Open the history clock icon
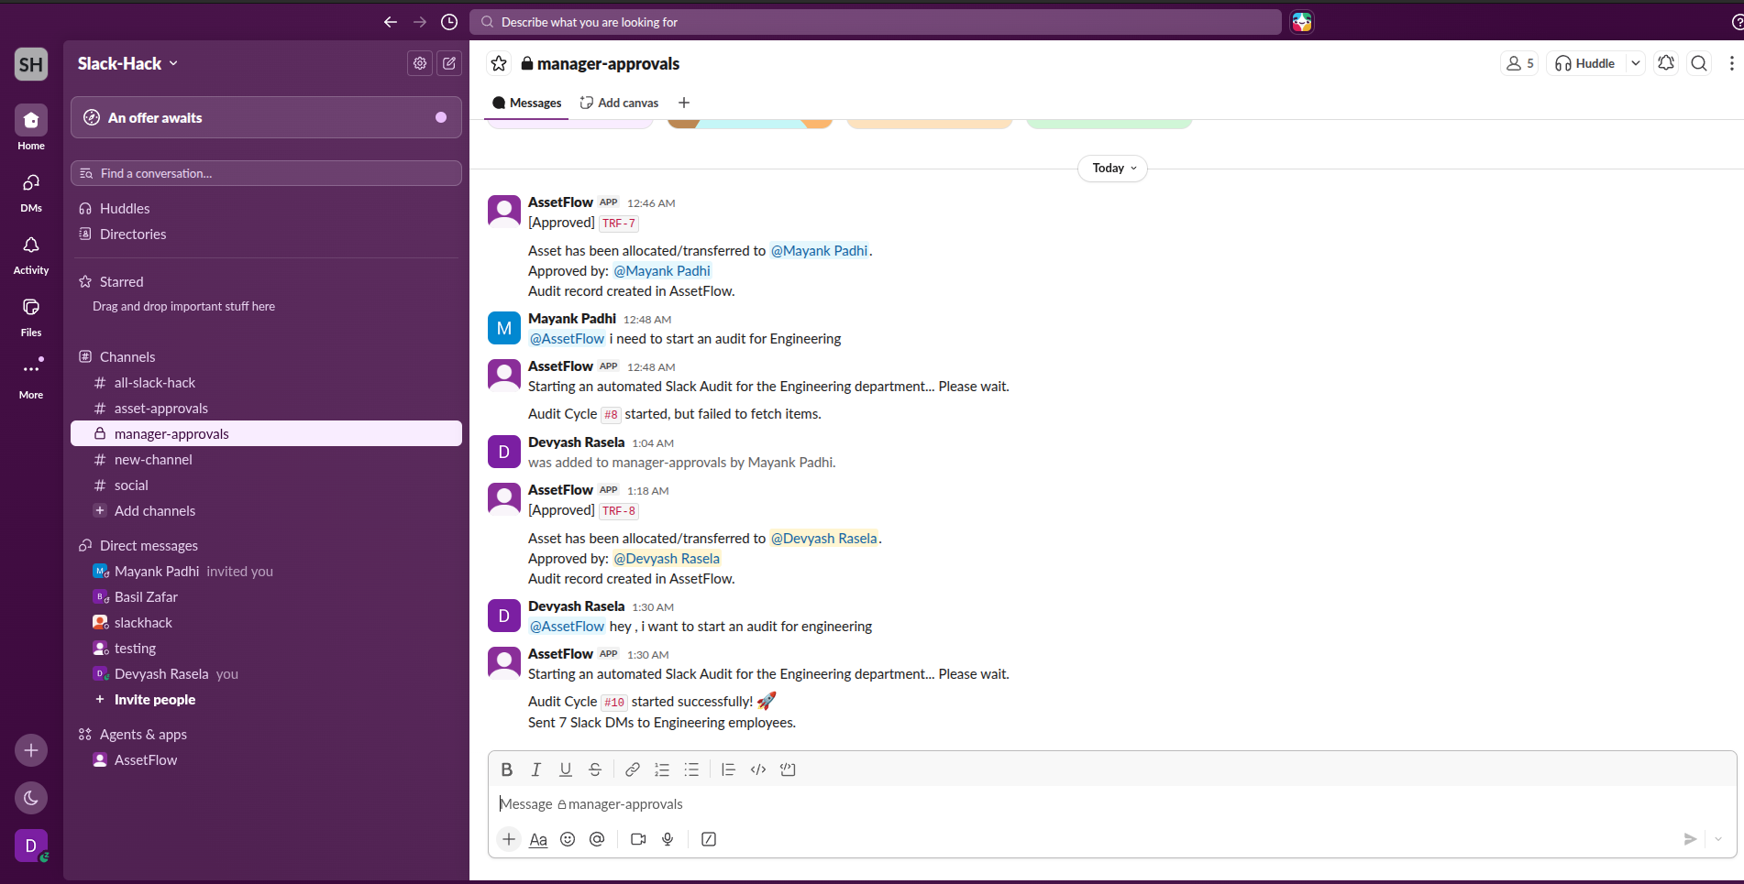1744x884 pixels. [x=449, y=22]
